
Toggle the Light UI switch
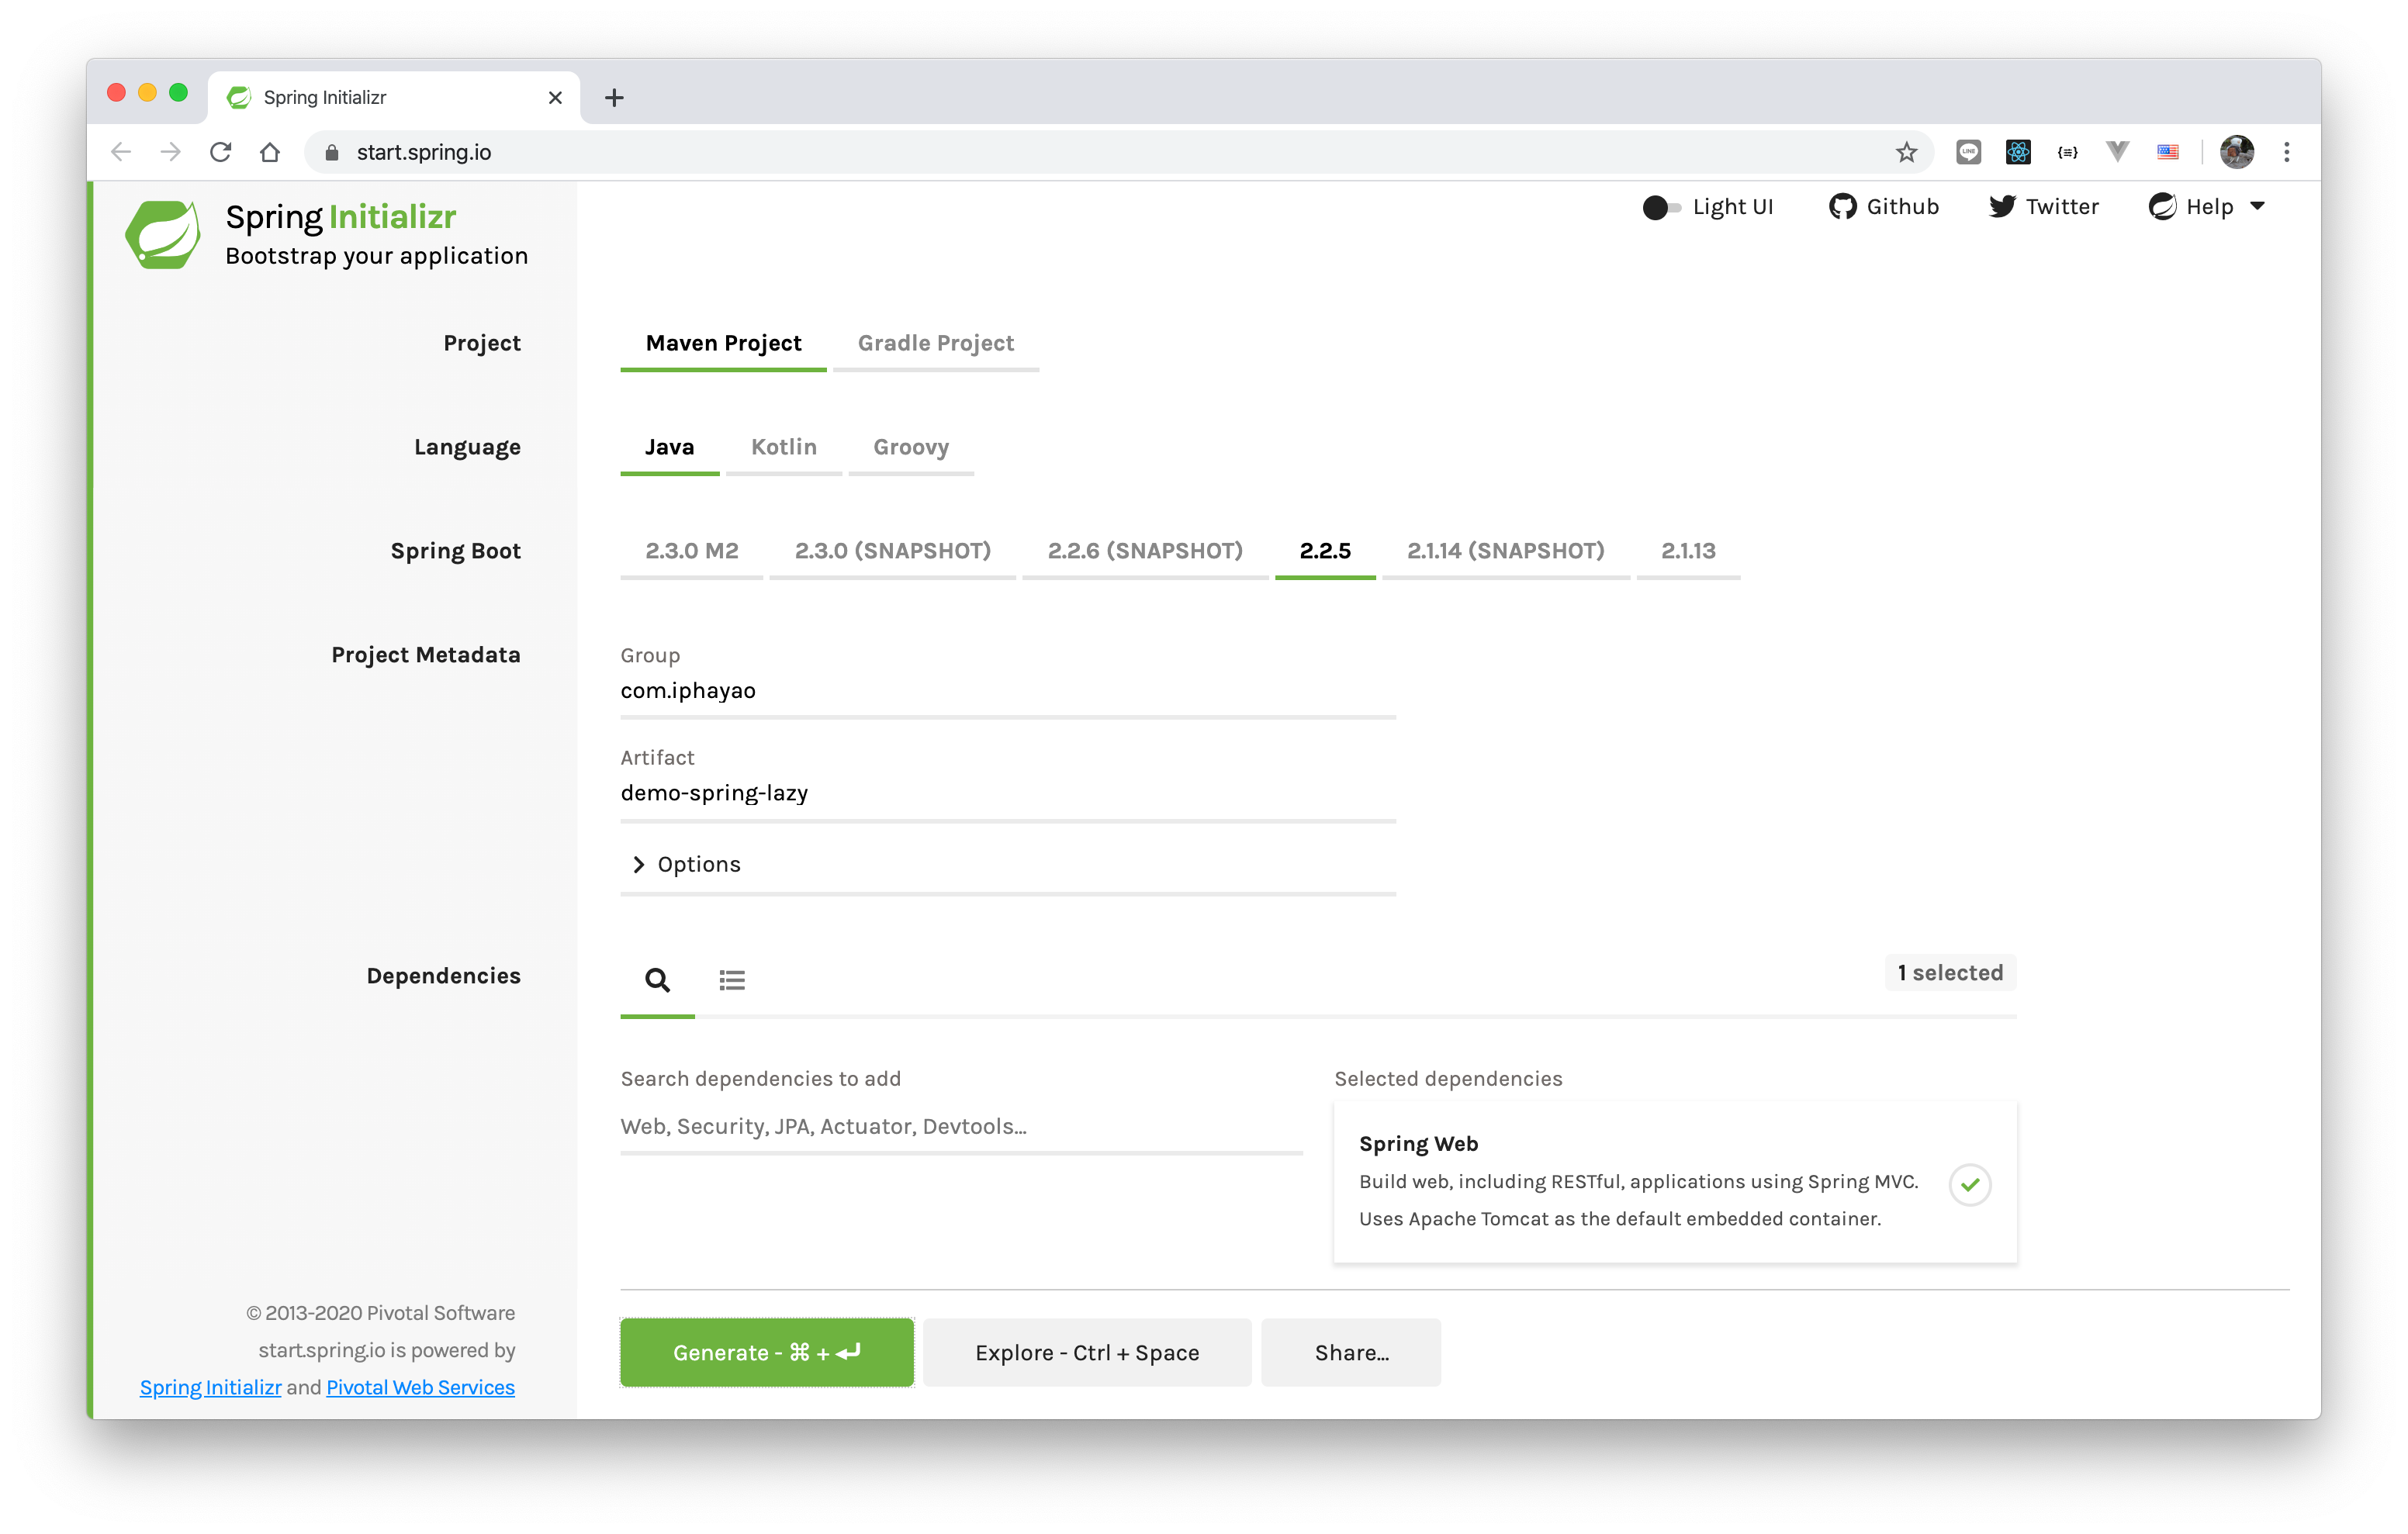click(1660, 208)
